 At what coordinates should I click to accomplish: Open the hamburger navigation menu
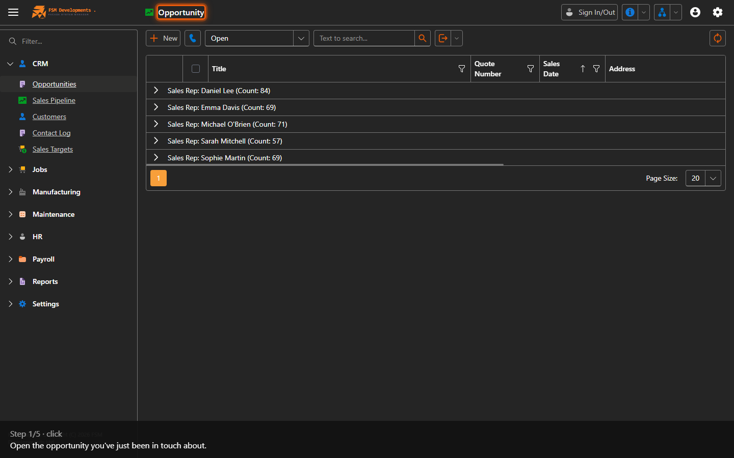tap(13, 12)
